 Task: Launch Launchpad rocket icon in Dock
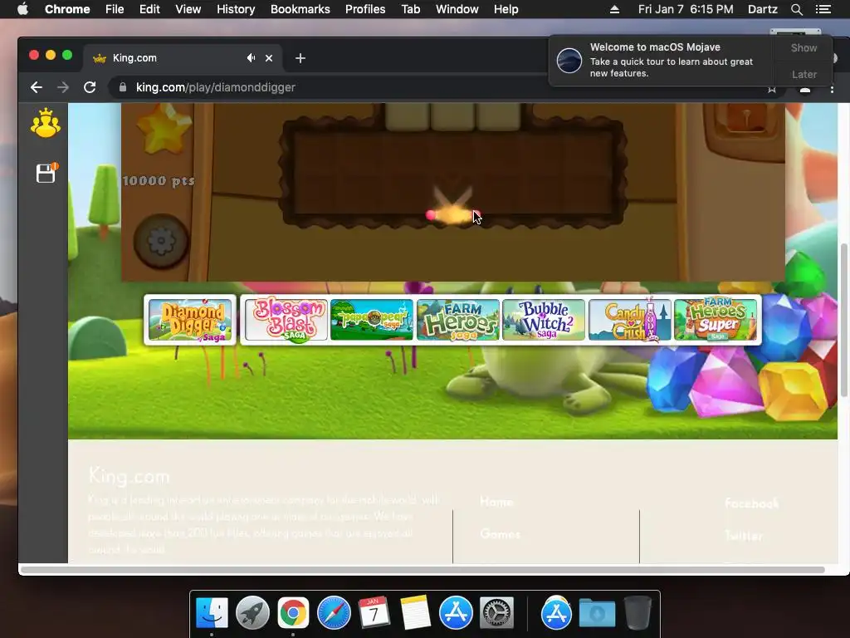pos(252,612)
